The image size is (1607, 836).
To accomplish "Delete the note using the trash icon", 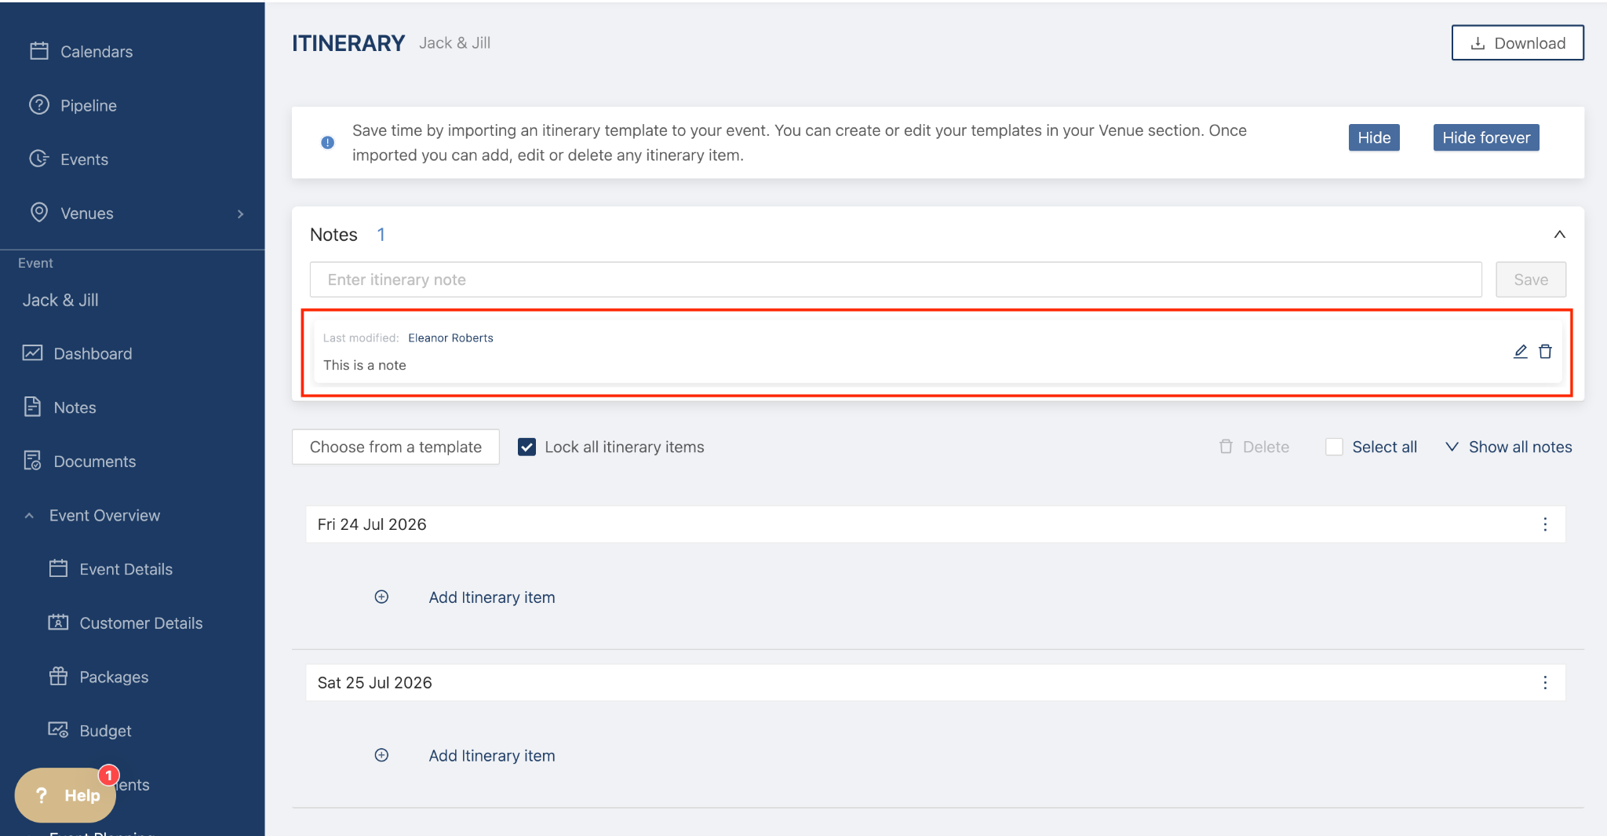I will click(x=1545, y=352).
